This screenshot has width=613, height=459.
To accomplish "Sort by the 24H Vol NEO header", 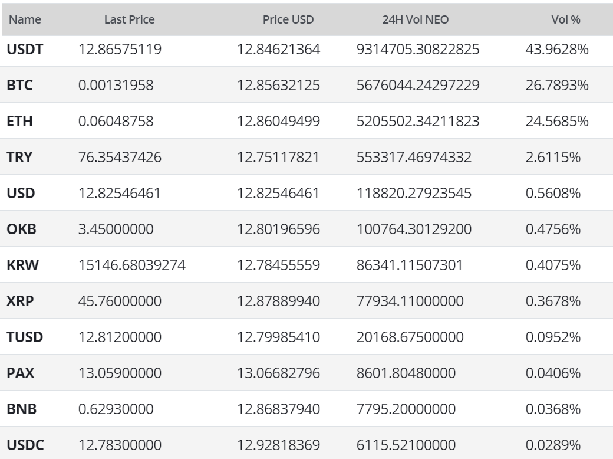I will (x=415, y=19).
